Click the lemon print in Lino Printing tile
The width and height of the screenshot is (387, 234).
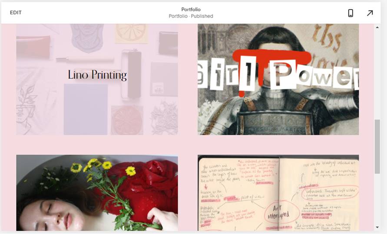[x=132, y=33]
